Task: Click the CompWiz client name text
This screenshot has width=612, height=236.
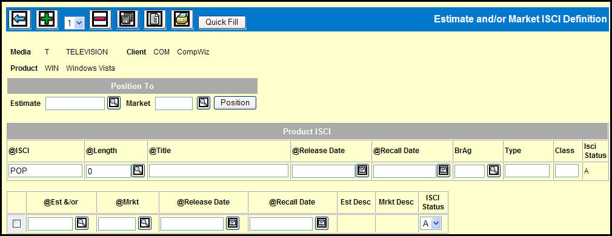Action: point(193,52)
